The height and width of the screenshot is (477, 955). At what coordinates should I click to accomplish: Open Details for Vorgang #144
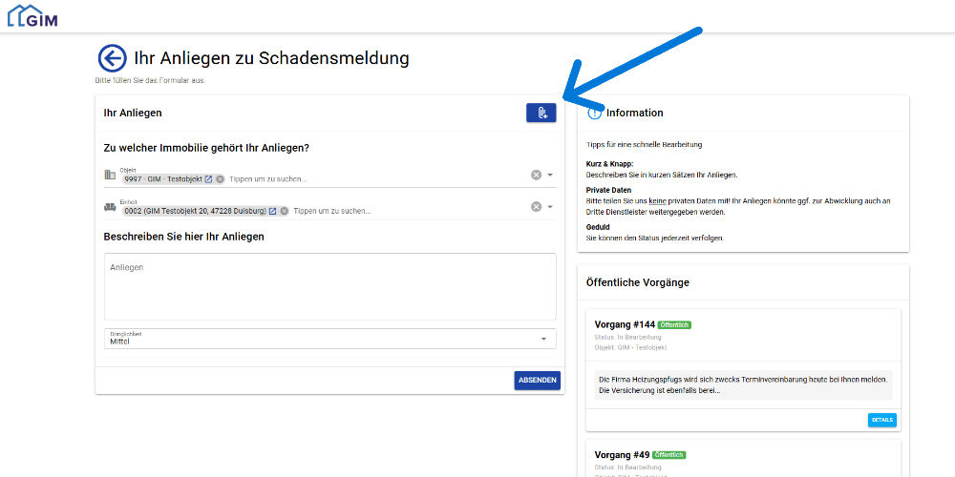[881, 420]
